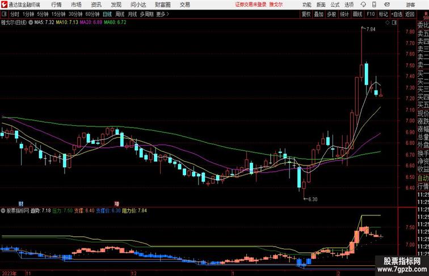Open the 版面 menu
Viewport: 429px width, 276px height.
[321, 5]
